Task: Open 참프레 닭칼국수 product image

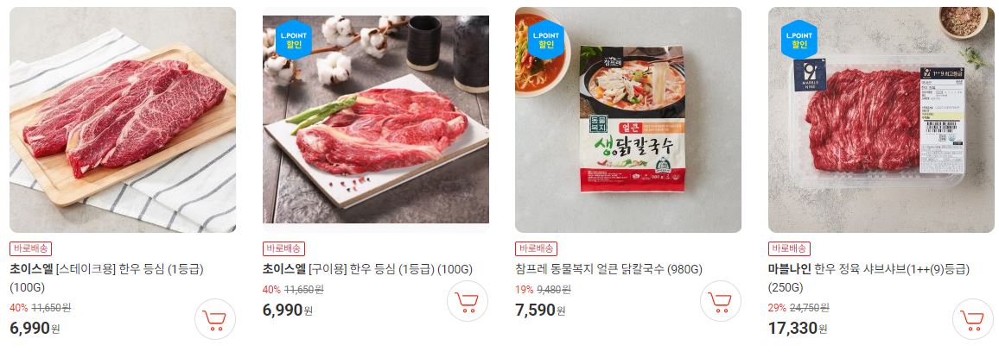Action: pos(628,120)
